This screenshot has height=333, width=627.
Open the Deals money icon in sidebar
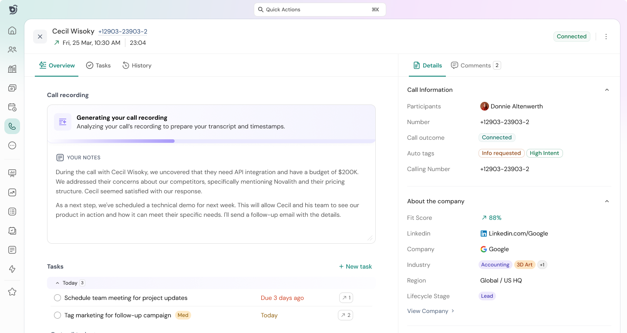(12, 88)
